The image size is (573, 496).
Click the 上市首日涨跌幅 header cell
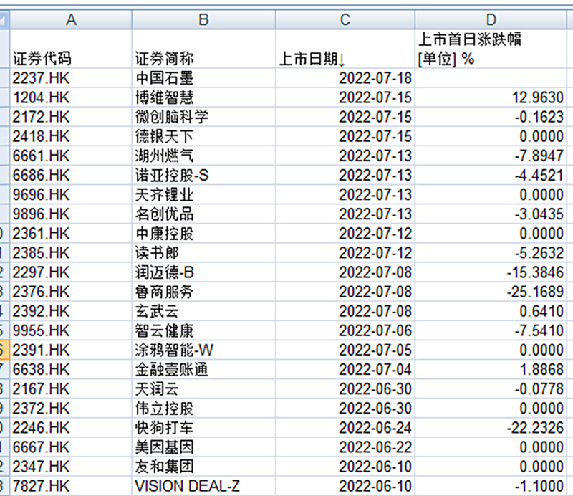point(491,49)
